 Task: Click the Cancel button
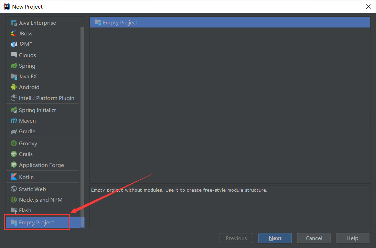(314, 238)
